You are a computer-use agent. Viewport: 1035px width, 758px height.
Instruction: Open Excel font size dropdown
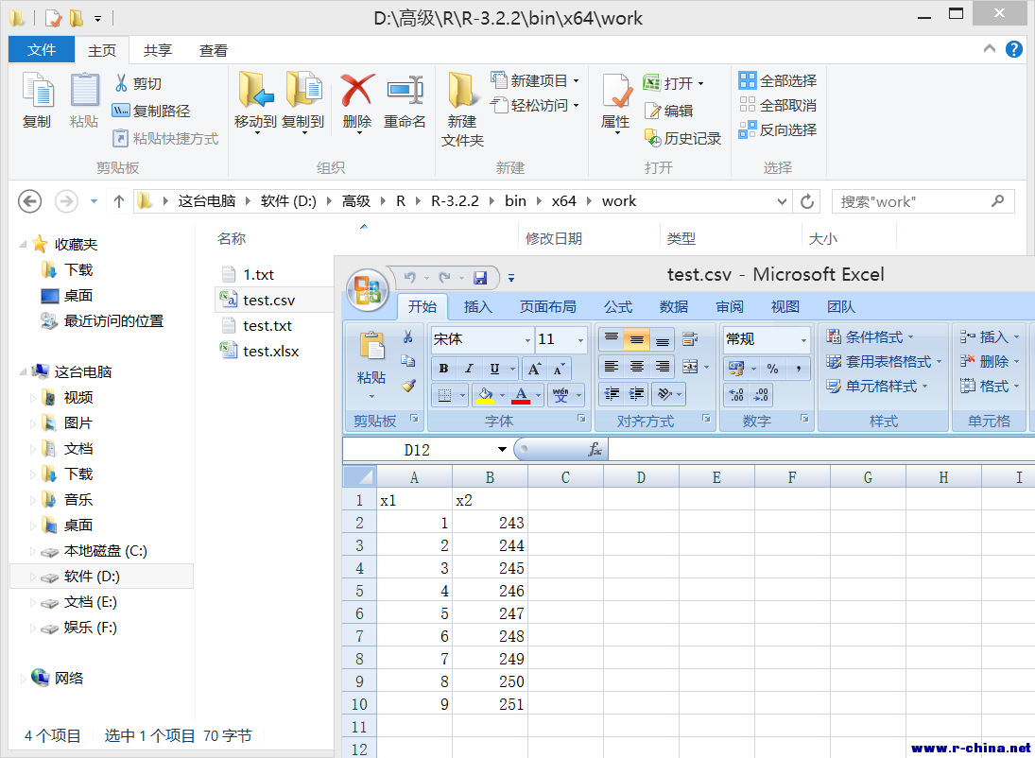click(580, 340)
